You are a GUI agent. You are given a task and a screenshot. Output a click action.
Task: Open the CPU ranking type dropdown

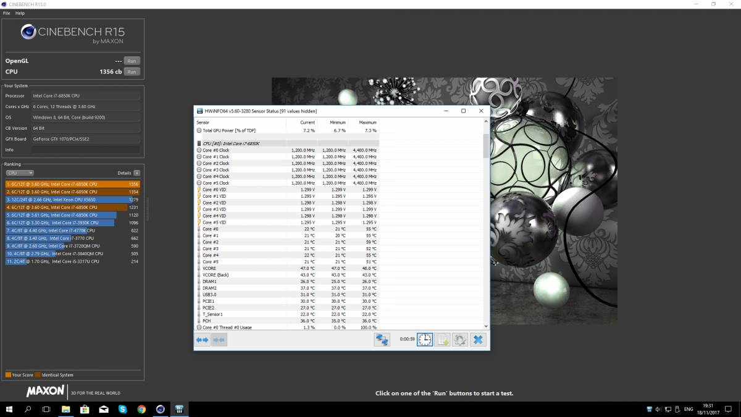pos(20,173)
